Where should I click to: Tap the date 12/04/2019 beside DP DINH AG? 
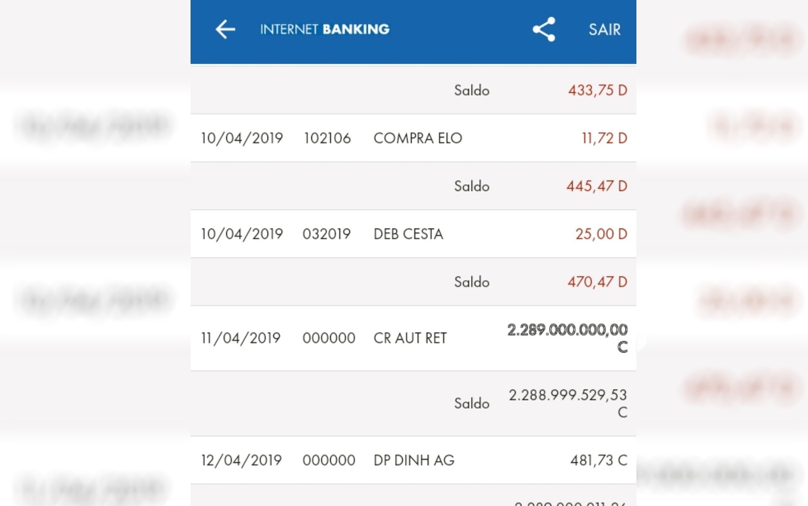point(241,460)
